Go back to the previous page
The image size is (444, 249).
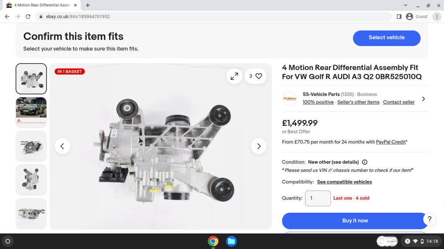point(7,17)
